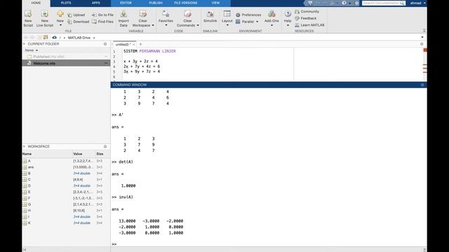This screenshot has width=449, height=252.
Task: Launch Simulink
Action: pos(210,17)
